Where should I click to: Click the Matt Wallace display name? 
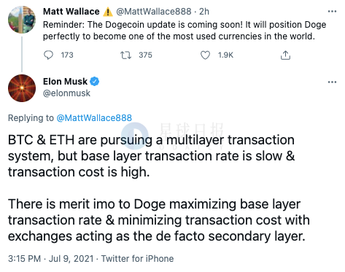[71, 12]
